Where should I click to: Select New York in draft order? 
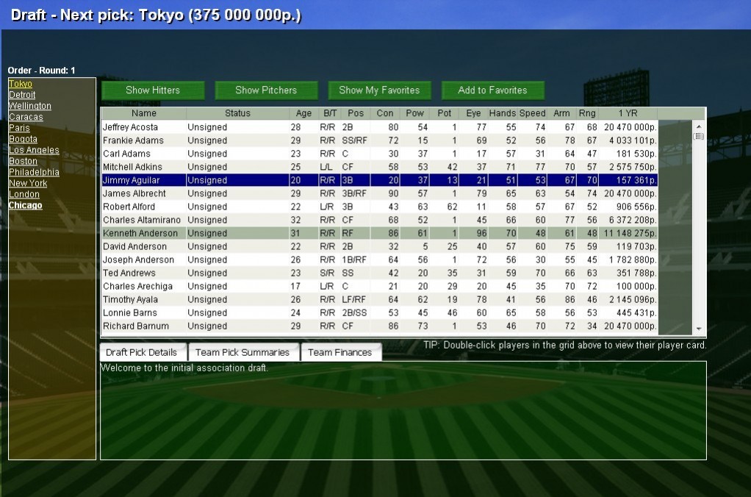point(28,183)
